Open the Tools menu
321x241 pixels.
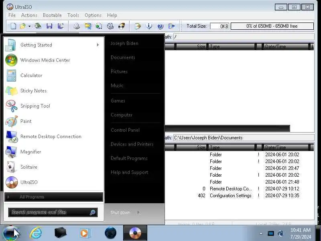click(73, 15)
